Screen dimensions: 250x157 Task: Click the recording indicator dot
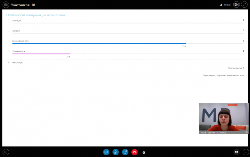coord(144,152)
